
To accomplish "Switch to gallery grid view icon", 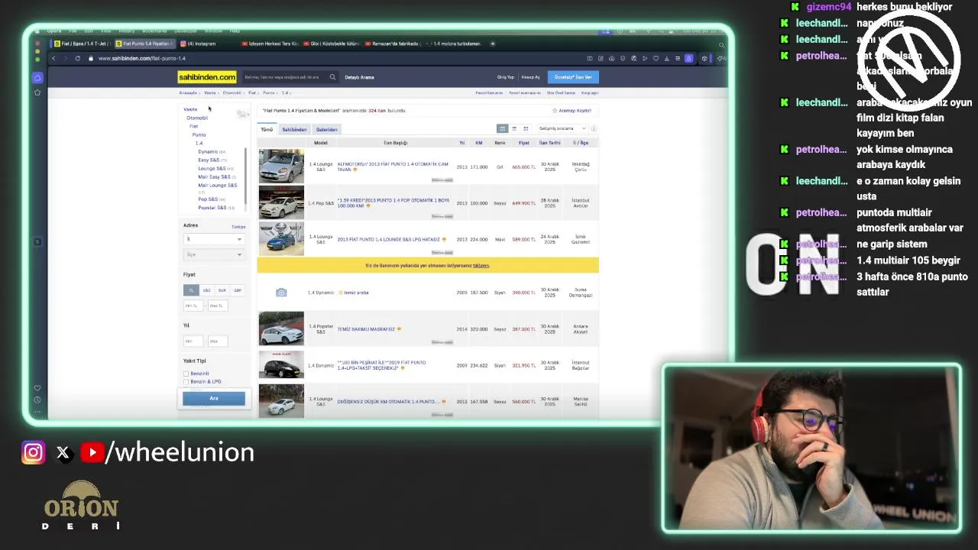I will (526, 128).
